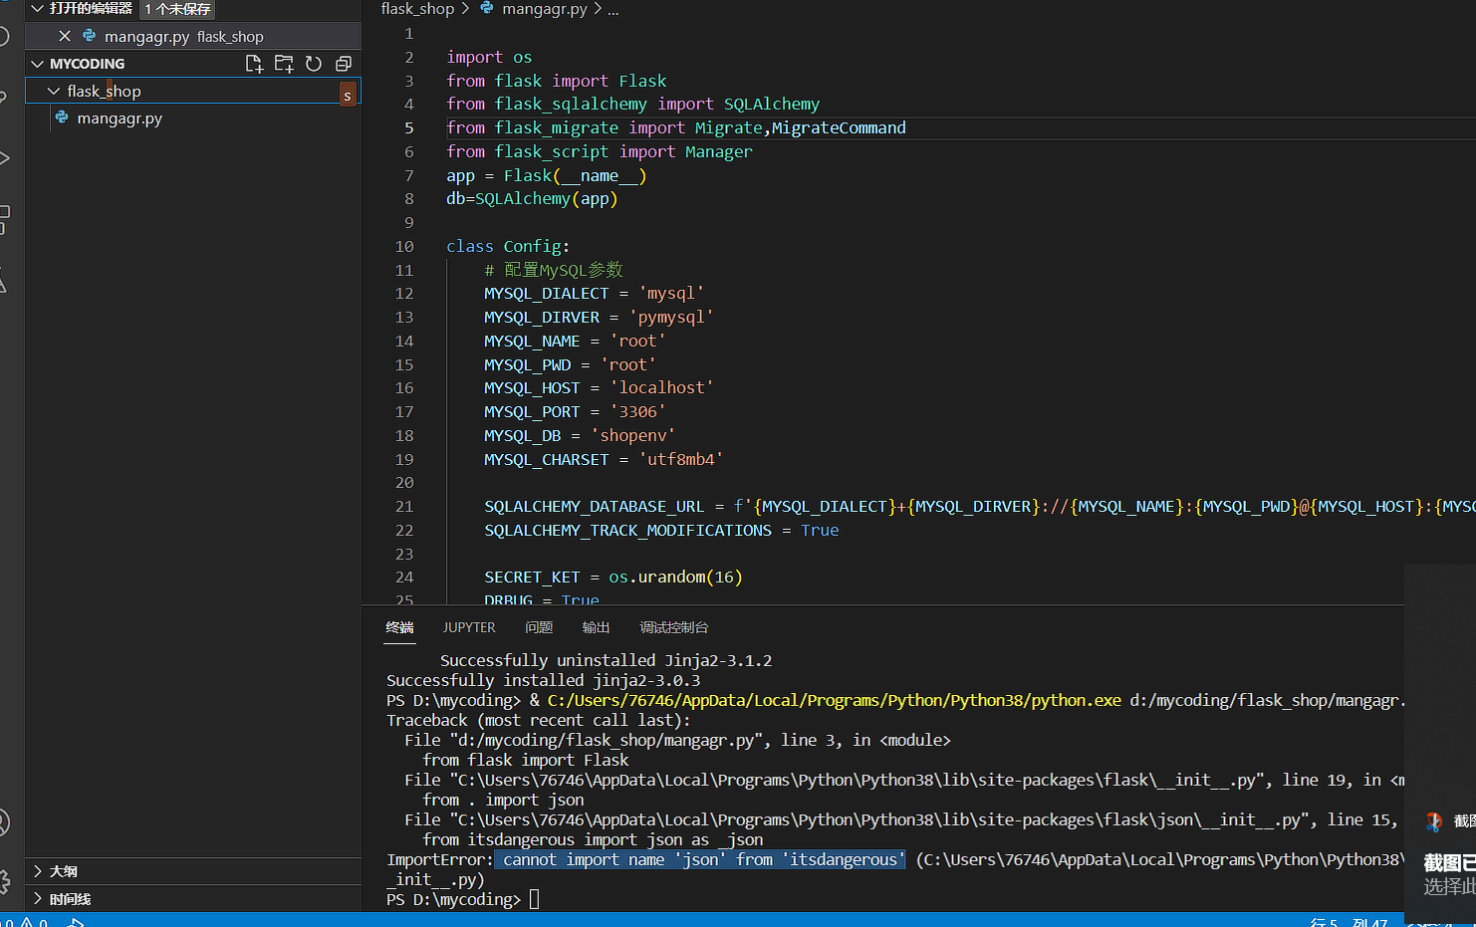Viewport: 1476px width, 927px height.
Task: Click 'app = Flask(__name__)' line
Action: tap(547, 175)
